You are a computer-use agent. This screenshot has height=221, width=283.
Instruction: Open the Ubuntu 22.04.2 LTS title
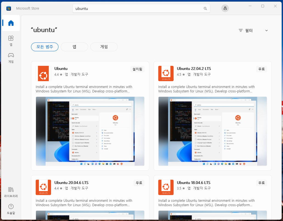(x=194, y=69)
